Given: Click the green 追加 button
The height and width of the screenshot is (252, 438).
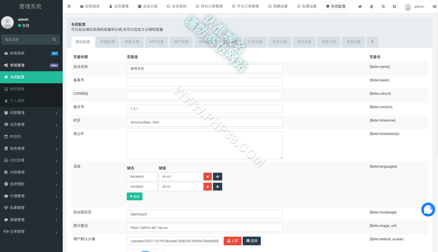Looking at the screenshot, I should click(x=135, y=196).
